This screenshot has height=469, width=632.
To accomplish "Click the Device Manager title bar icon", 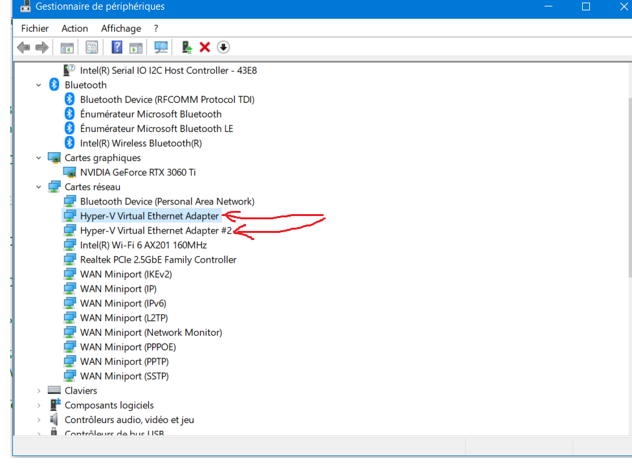I will tap(25, 6).
